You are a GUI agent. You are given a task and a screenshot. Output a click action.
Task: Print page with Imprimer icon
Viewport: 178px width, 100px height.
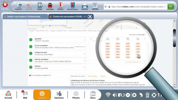coord(85,5)
